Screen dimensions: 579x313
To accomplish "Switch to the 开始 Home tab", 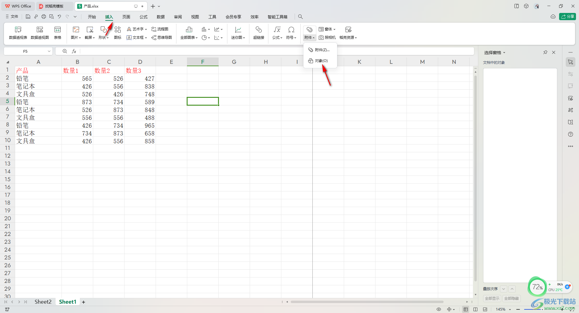I will pyautogui.click(x=92, y=17).
